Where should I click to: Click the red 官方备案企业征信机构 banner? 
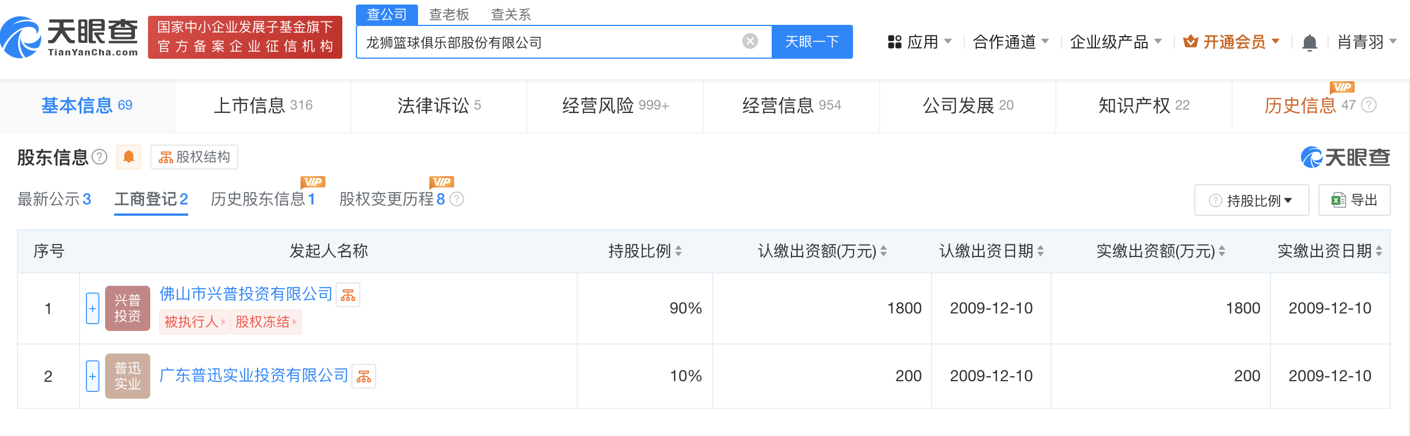click(x=245, y=37)
